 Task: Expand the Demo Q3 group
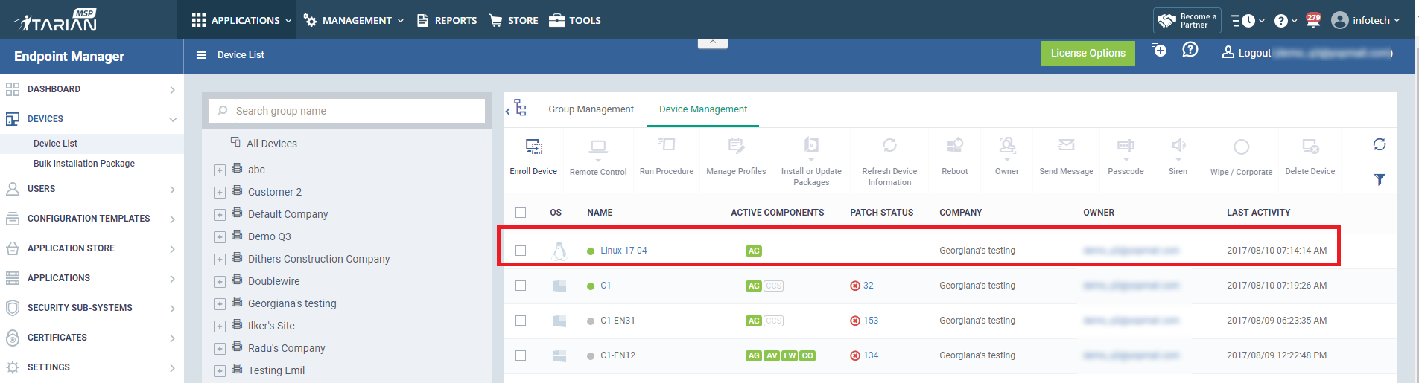(220, 237)
